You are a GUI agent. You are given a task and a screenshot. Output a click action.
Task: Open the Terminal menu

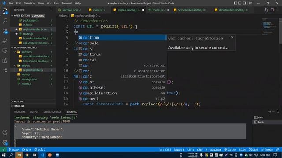67,3
